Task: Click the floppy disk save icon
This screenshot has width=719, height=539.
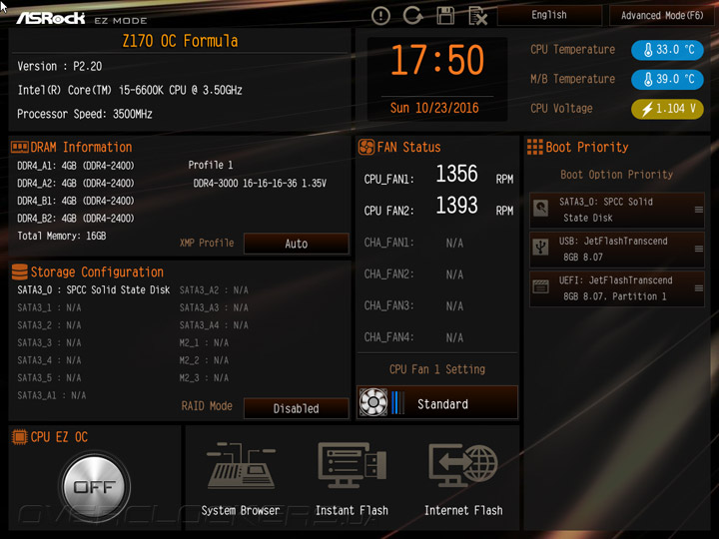Action: [x=445, y=16]
